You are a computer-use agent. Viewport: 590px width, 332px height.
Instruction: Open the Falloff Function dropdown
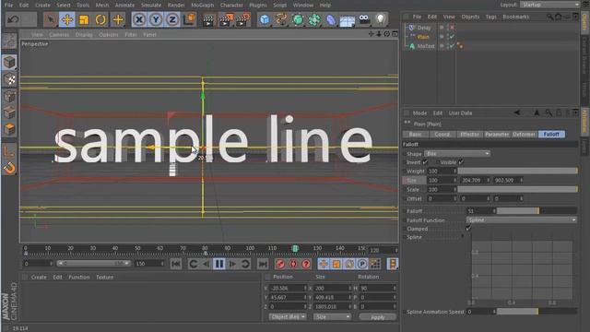pos(521,219)
